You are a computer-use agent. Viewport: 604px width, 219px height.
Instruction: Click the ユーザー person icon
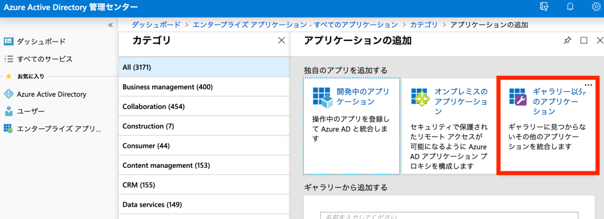[8, 111]
